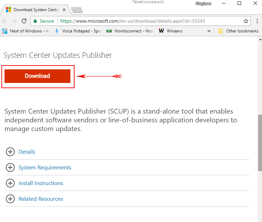This screenshot has height=222, width=262.
Task: Click the red Download button
Action: coord(37,76)
